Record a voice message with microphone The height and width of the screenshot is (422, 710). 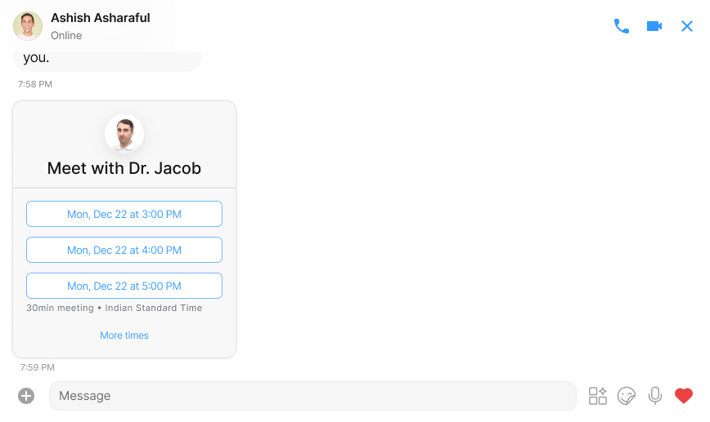[654, 396]
